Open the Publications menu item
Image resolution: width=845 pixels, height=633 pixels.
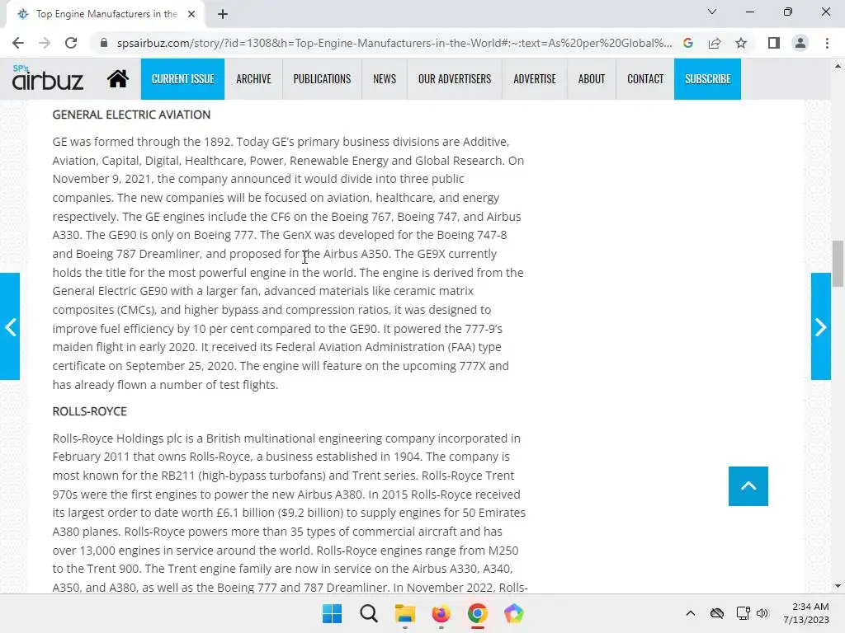[x=322, y=79]
